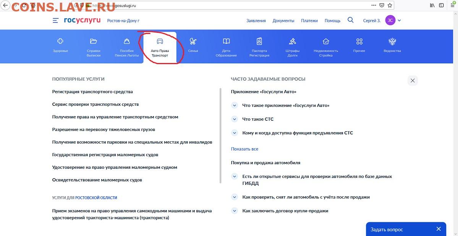Screen dimensions: 458x236
Task: Open the page actions three-dots menu
Action: [374, 5]
